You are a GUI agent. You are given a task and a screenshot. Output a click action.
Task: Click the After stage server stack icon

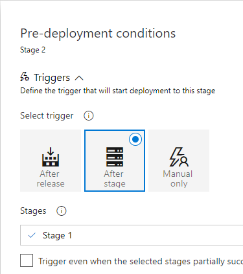pos(115,157)
